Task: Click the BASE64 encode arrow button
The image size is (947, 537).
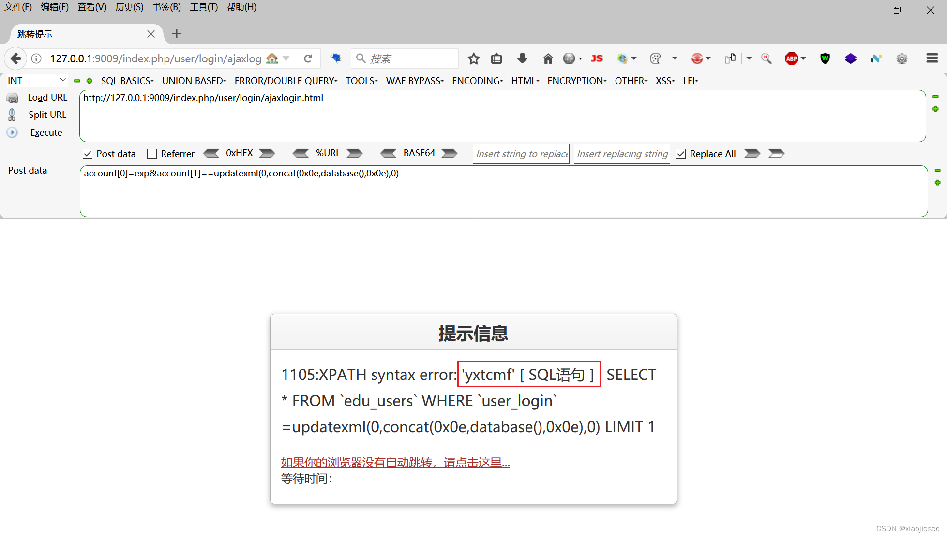Action: point(450,153)
